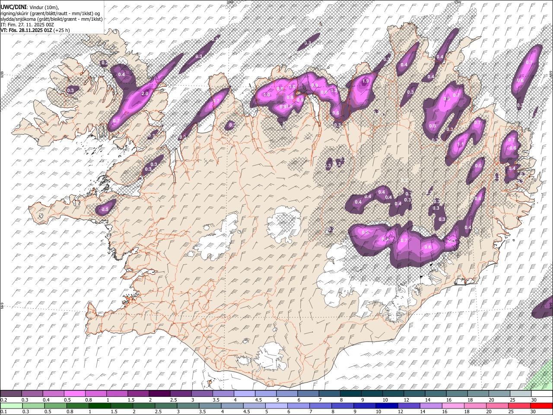Click the 2.0 snowfall label over the Westfjords
This screenshot has height=415, width=553.
tap(145, 93)
